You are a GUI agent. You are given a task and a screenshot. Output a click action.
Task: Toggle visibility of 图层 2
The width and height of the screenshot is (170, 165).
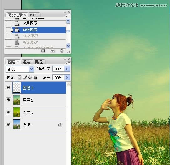(8, 100)
